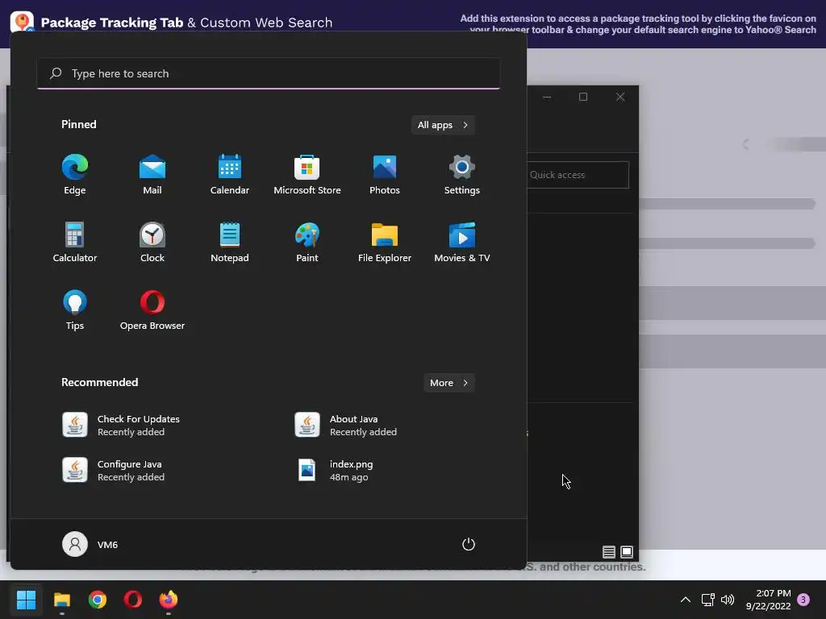Switch to Firefox in the taskbar
Screen dimensions: 826x619
pyautogui.click(x=169, y=600)
